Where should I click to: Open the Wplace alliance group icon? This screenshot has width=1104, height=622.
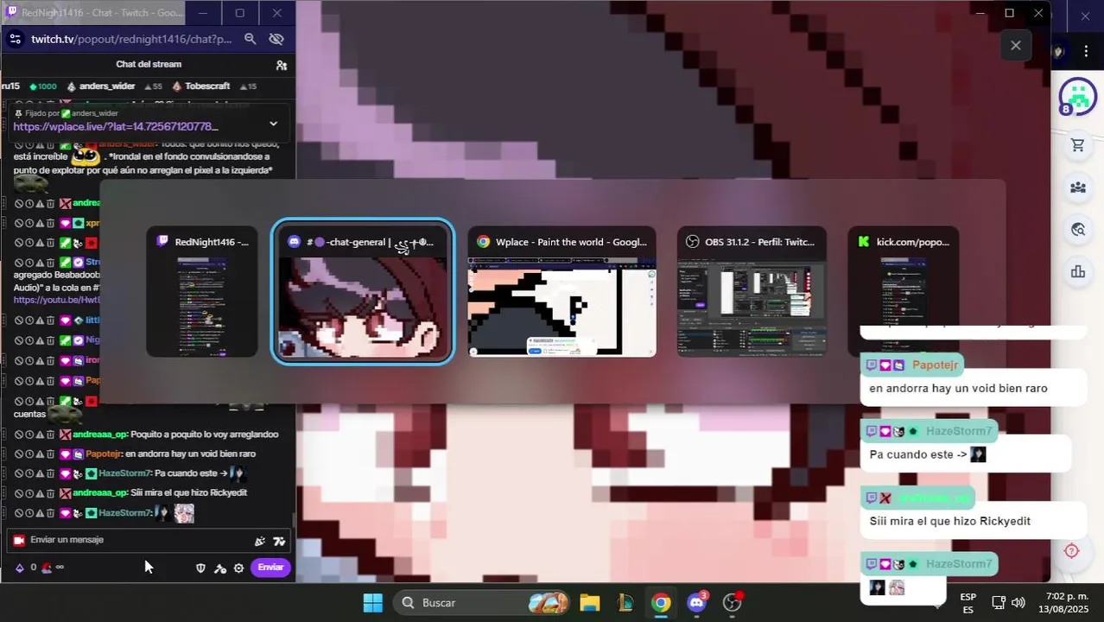tap(1077, 187)
